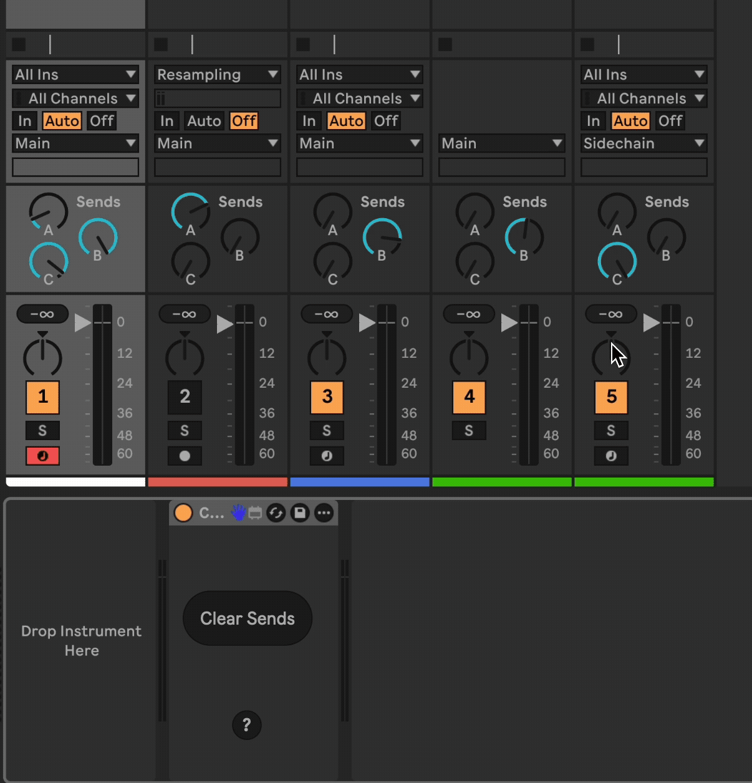Click the question mark help button

click(247, 725)
